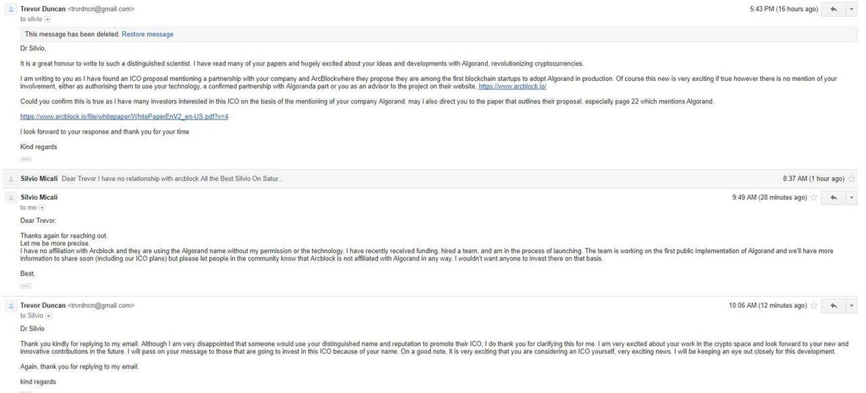The height and width of the screenshot is (393, 866).
Task: Open More options dropdown for 5:43 PM message
Action: pos(851,9)
